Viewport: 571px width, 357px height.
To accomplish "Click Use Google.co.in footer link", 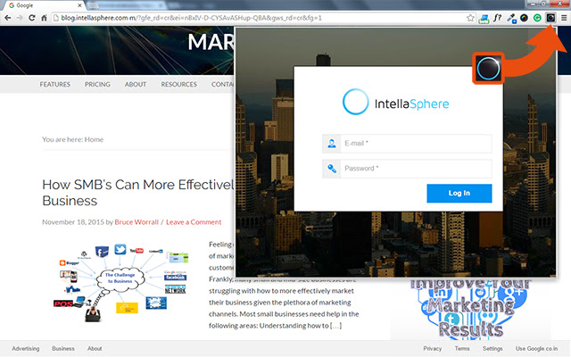I will (x=536, y=349).
